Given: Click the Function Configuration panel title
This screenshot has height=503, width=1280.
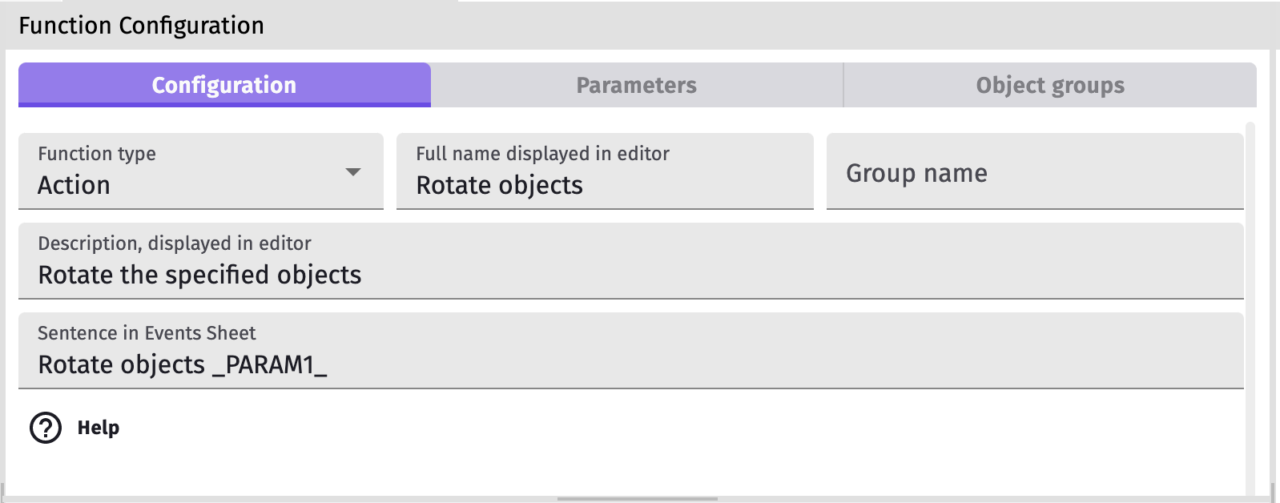Looking at the screenshot, I should (141, 26).
